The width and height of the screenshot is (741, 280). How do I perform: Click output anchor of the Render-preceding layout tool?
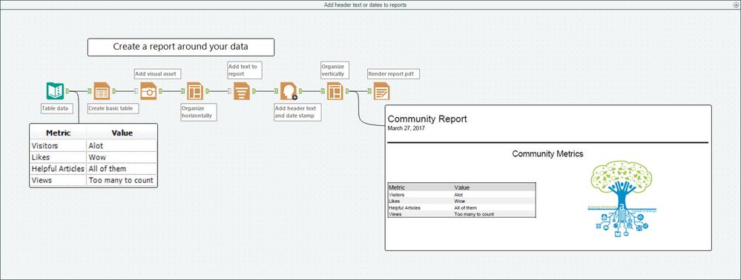[348, 90]
